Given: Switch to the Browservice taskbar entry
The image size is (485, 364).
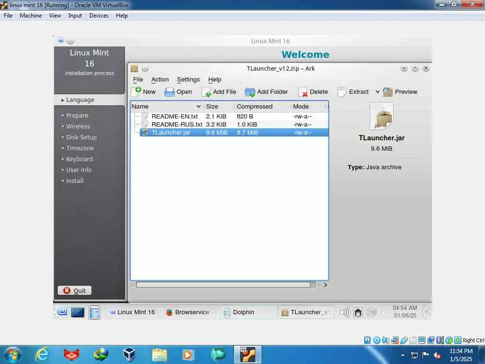Looking at the screenshot, I should pos(189,312).
